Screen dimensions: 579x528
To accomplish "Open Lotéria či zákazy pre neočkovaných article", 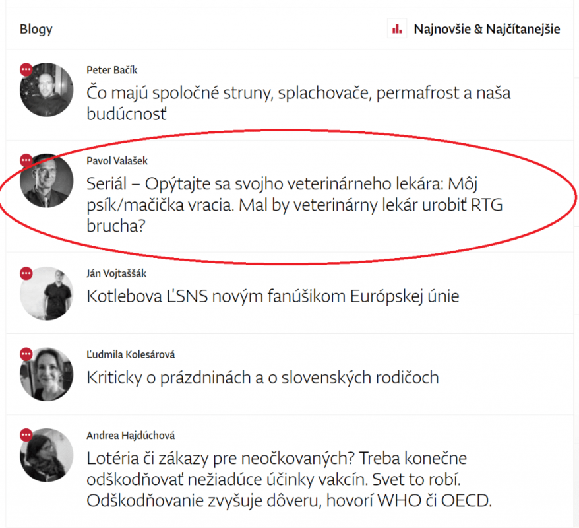I will pyautogui.click(x=289, y=480).
